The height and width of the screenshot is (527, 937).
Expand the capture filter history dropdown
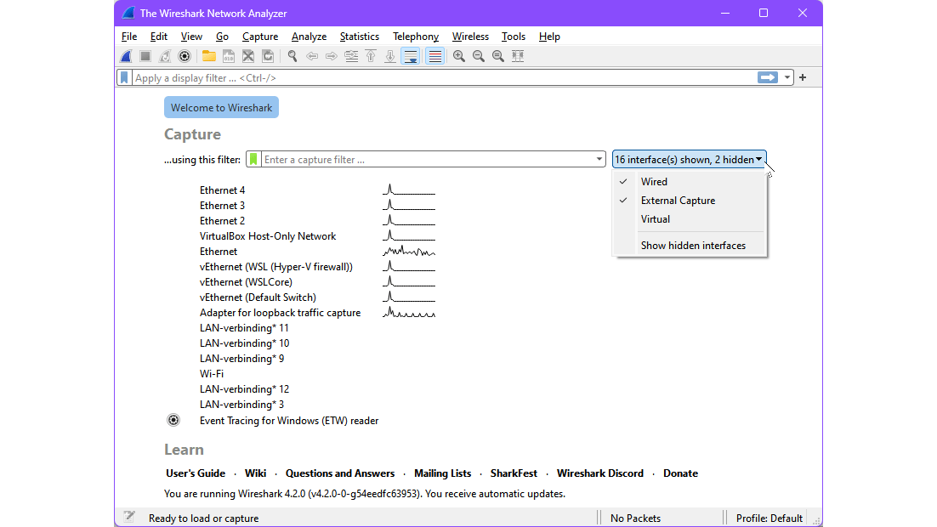(599, 160)
